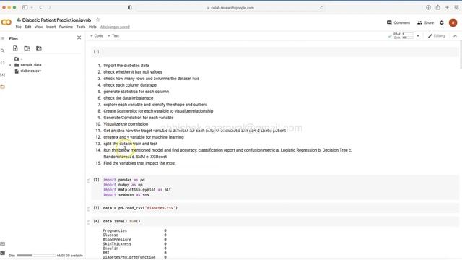This screenshot has height=260, width=462.
Task: Click the notebook title Diabetic Patient Prediction.ipynb
Action: point(56,19)
